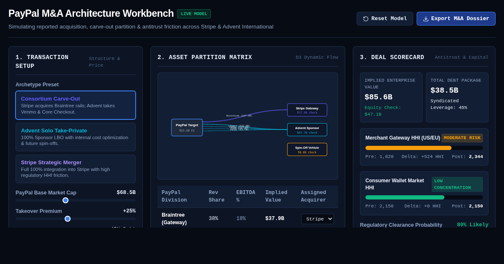Click the Post: 2,344 HHI value
Image resolution: width=504 pixels, height=264 pixels.
coord(467,157)
